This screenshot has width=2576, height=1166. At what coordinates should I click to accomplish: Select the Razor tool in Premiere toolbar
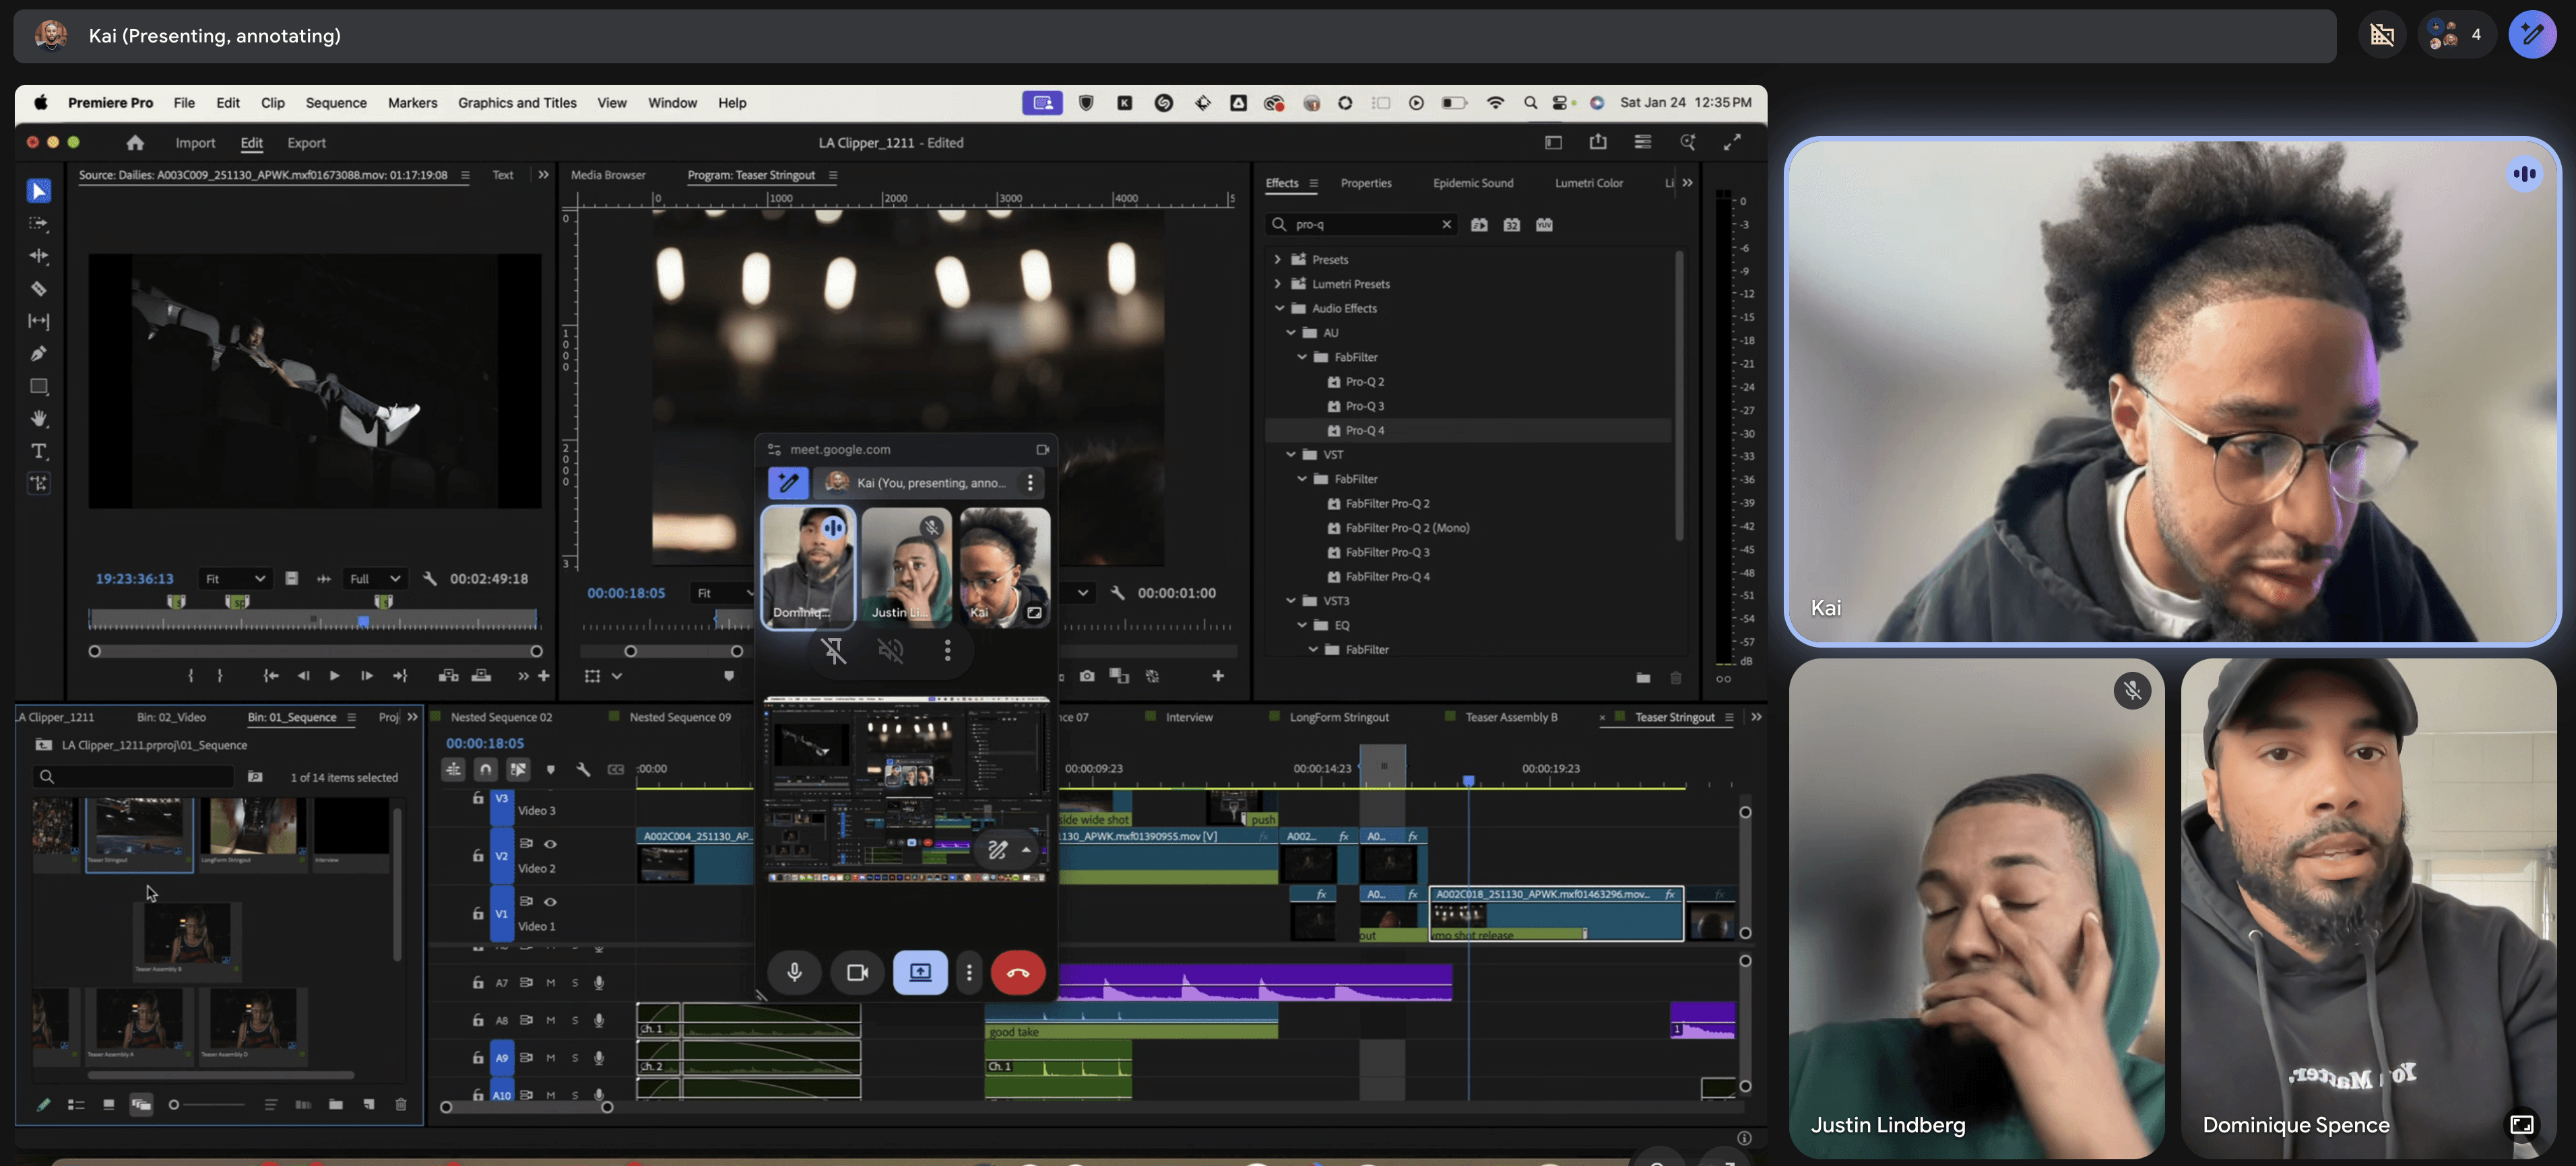coord(38,289)
